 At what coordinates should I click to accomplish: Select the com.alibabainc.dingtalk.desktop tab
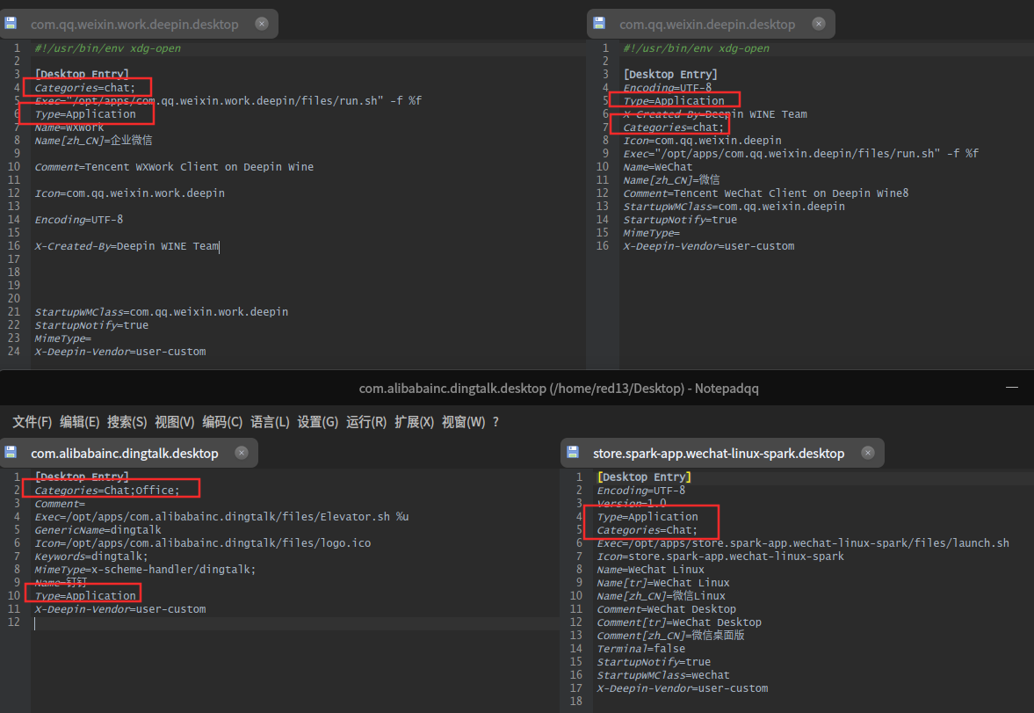(125, 454)
